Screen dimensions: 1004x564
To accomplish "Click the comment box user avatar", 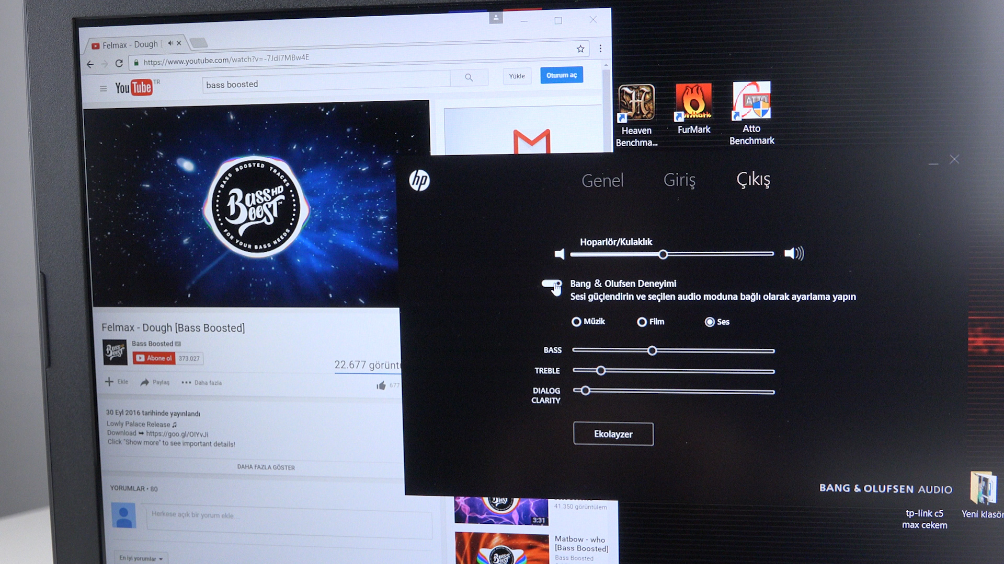I will 124,515.
